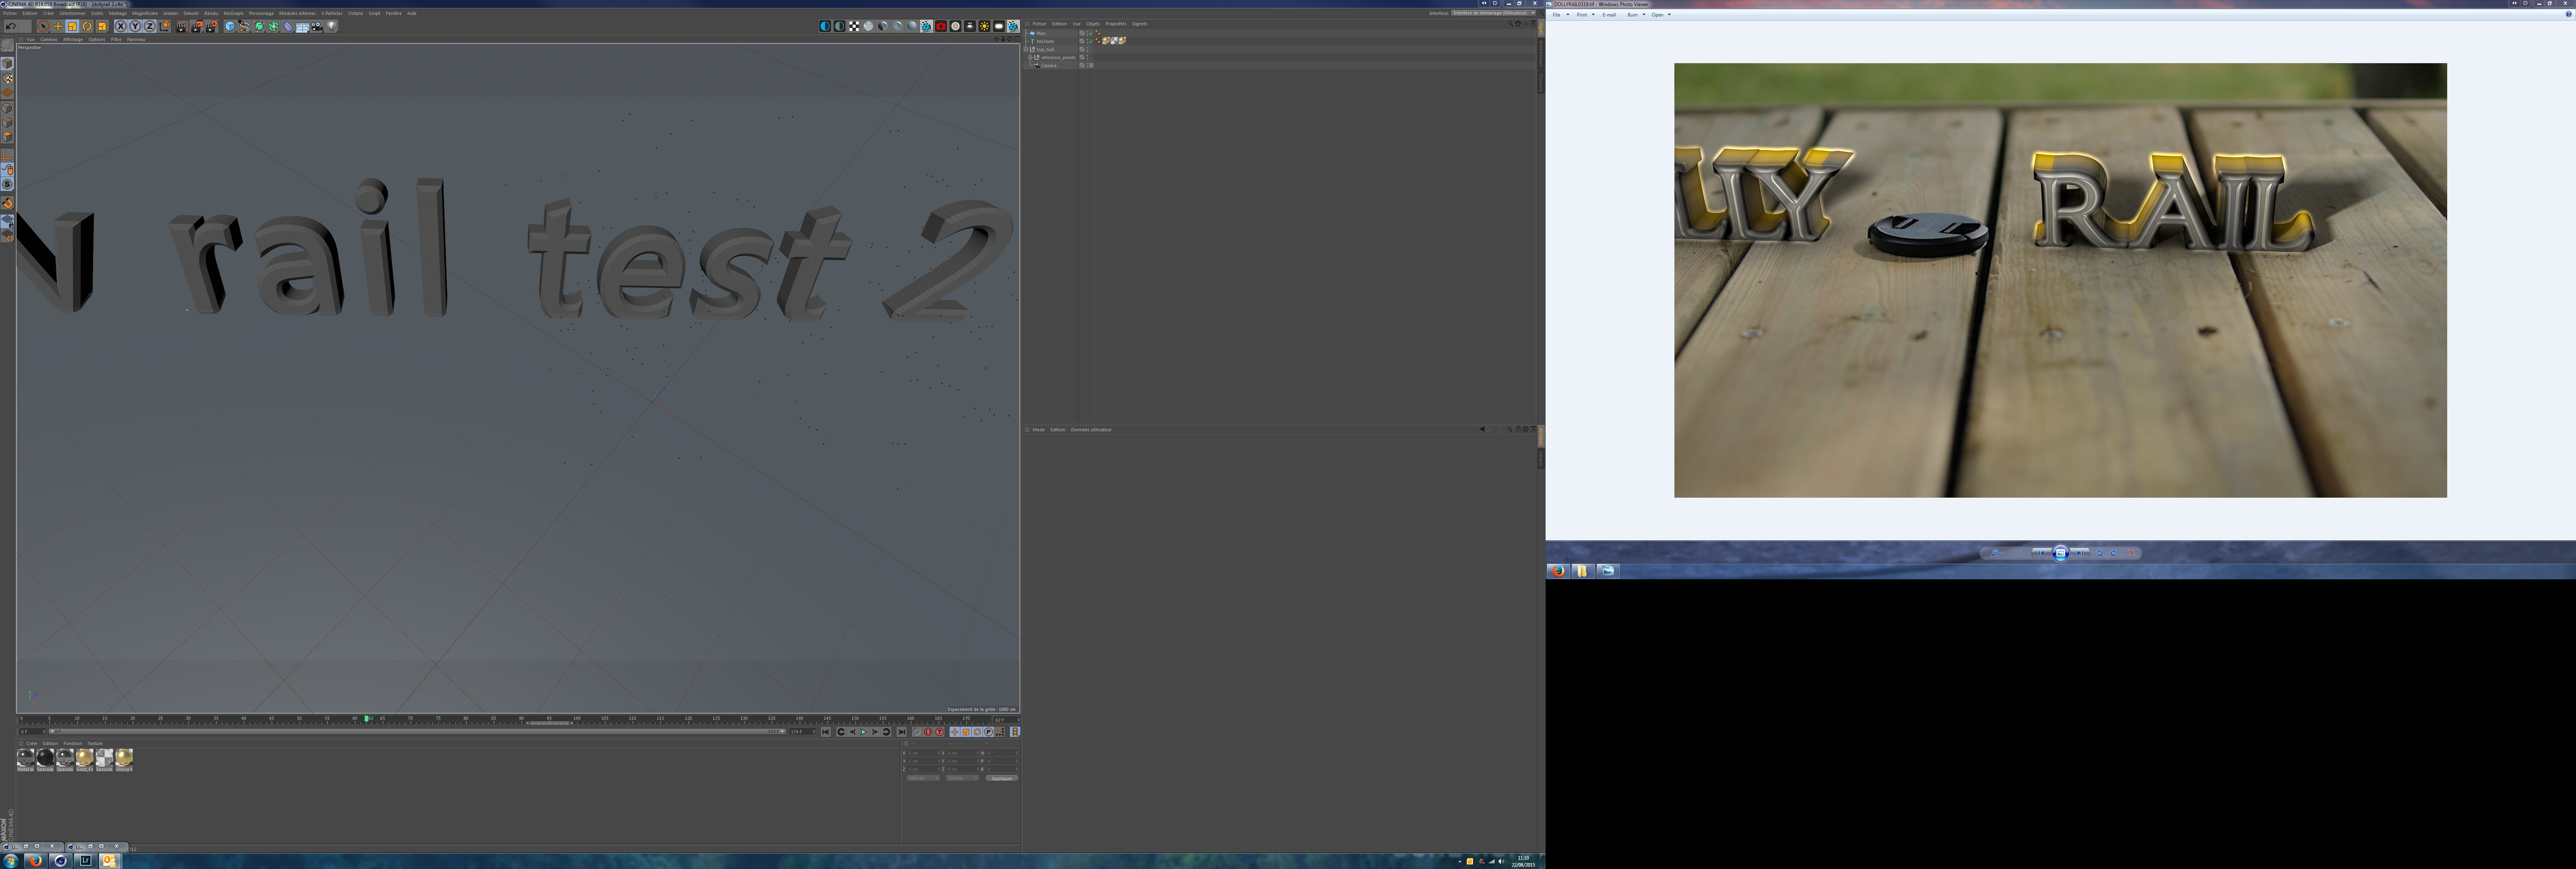The image size is (2576, 869).
Task: Collapse the top_null tree node
Action: [1026, 49]
